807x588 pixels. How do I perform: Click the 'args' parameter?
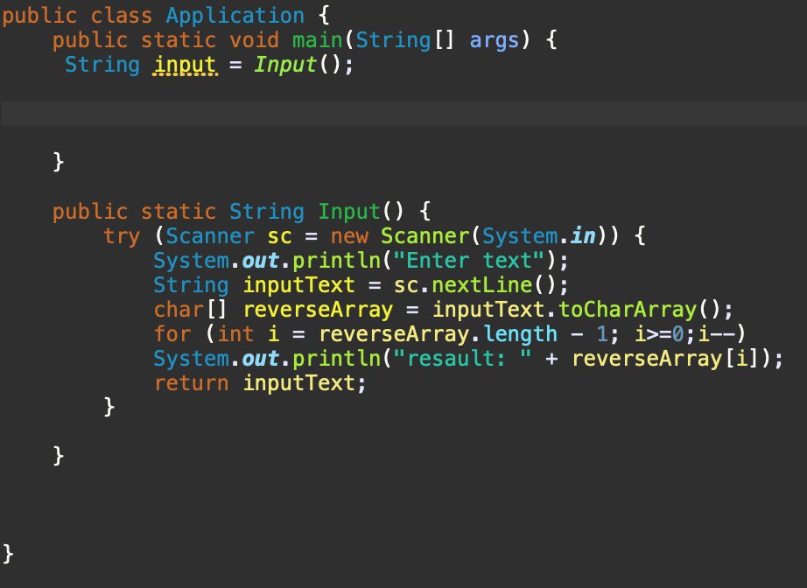click(494, 41)
